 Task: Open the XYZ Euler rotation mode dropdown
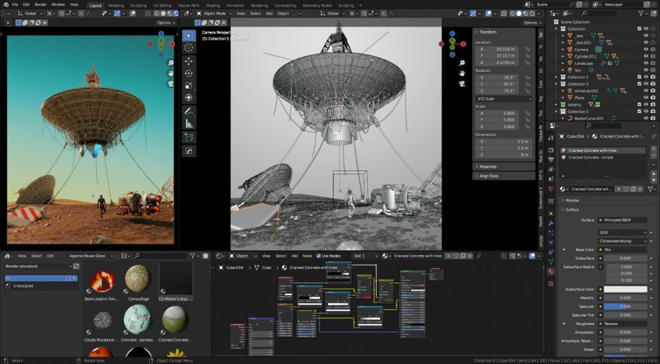(x=504, y=98)
